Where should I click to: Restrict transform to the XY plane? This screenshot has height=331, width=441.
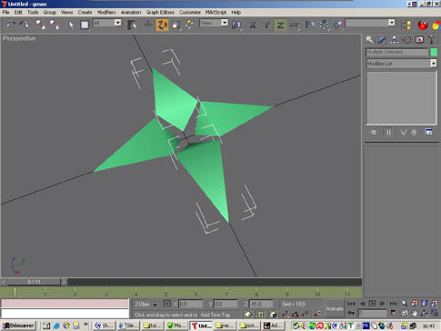(x=294, y=25)
